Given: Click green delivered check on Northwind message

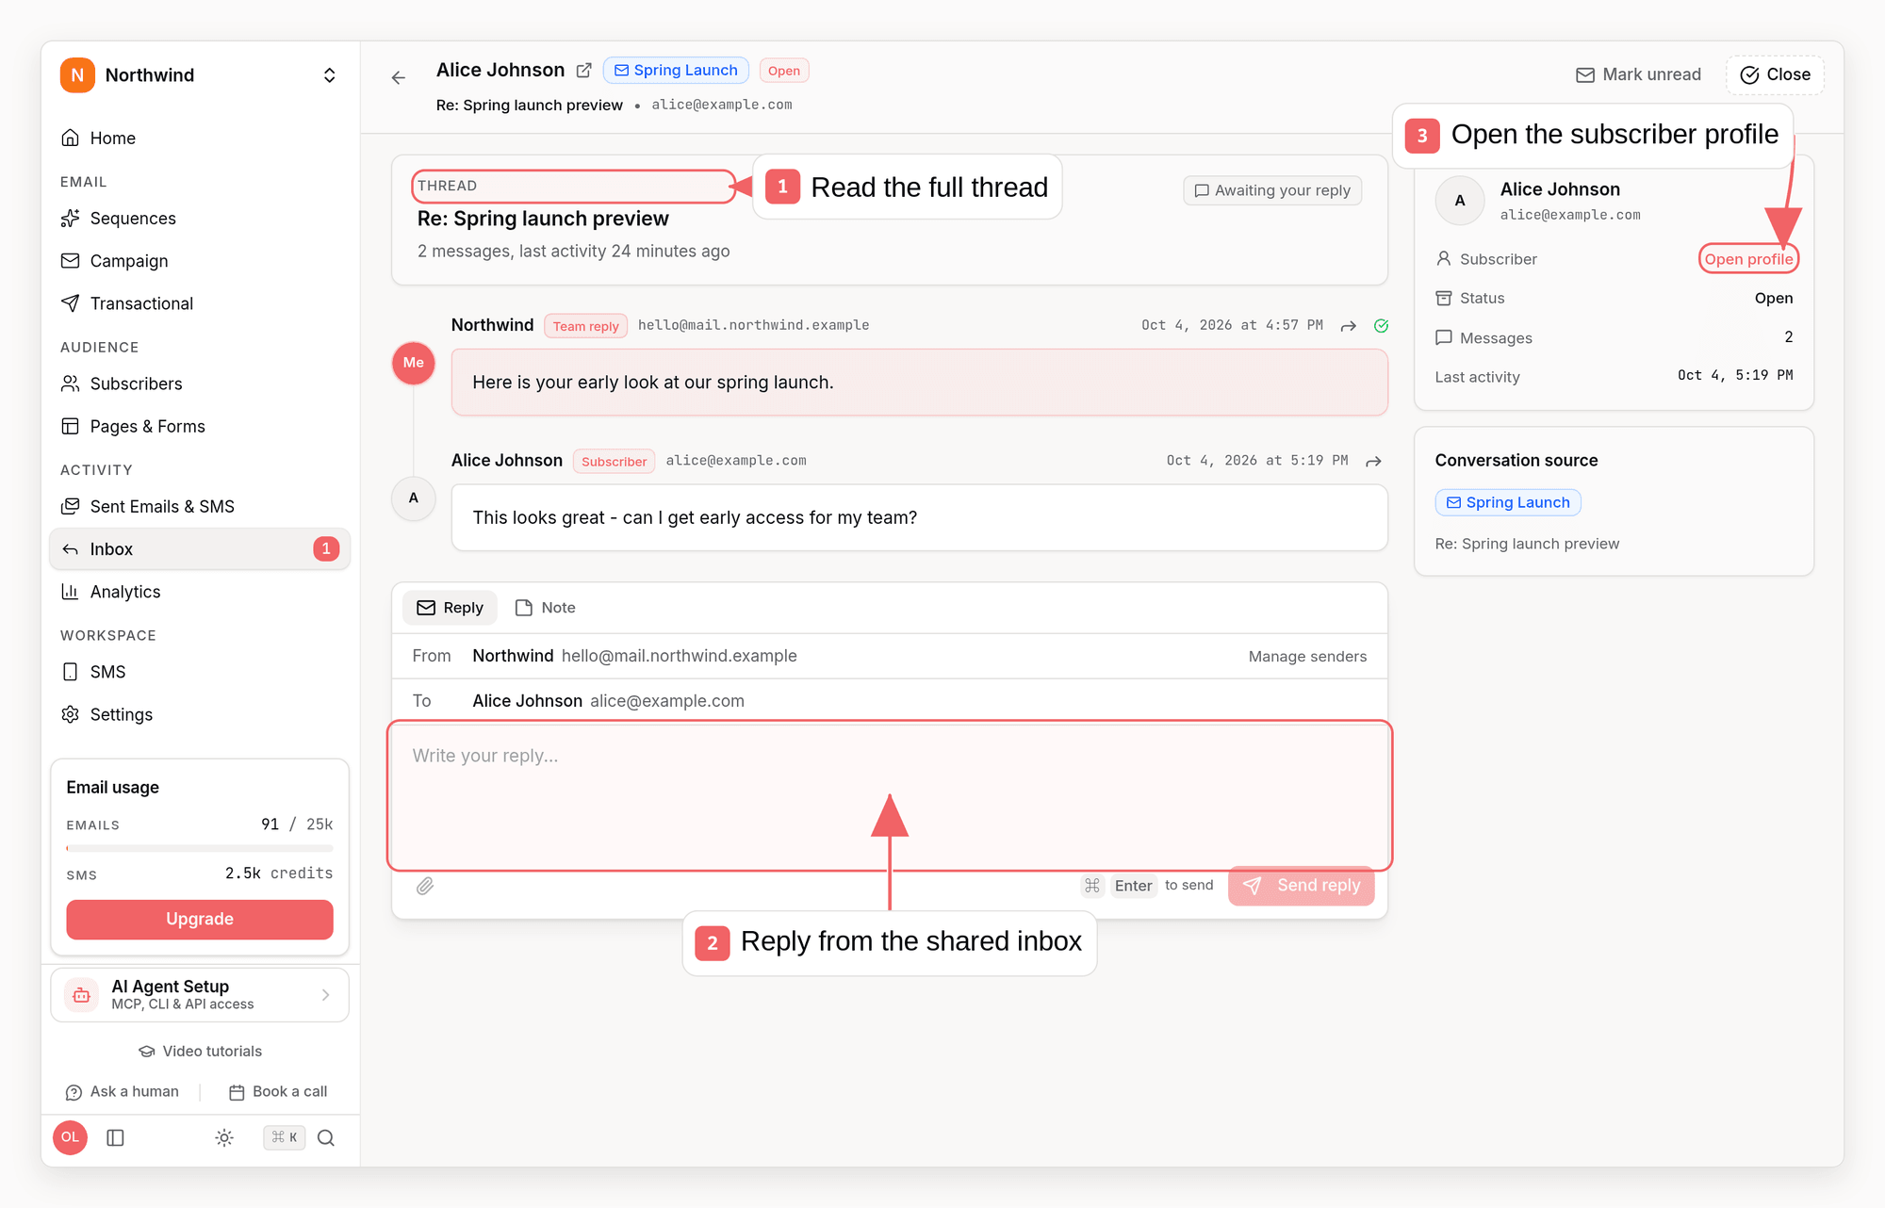Looking at the screenshot, I should [1382, 326].
